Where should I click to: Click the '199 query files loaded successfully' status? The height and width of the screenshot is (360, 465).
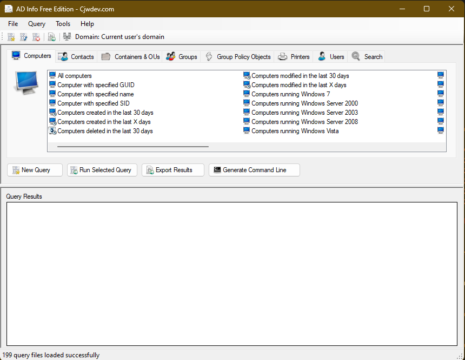pyautogui.click(x=51, y=355)
